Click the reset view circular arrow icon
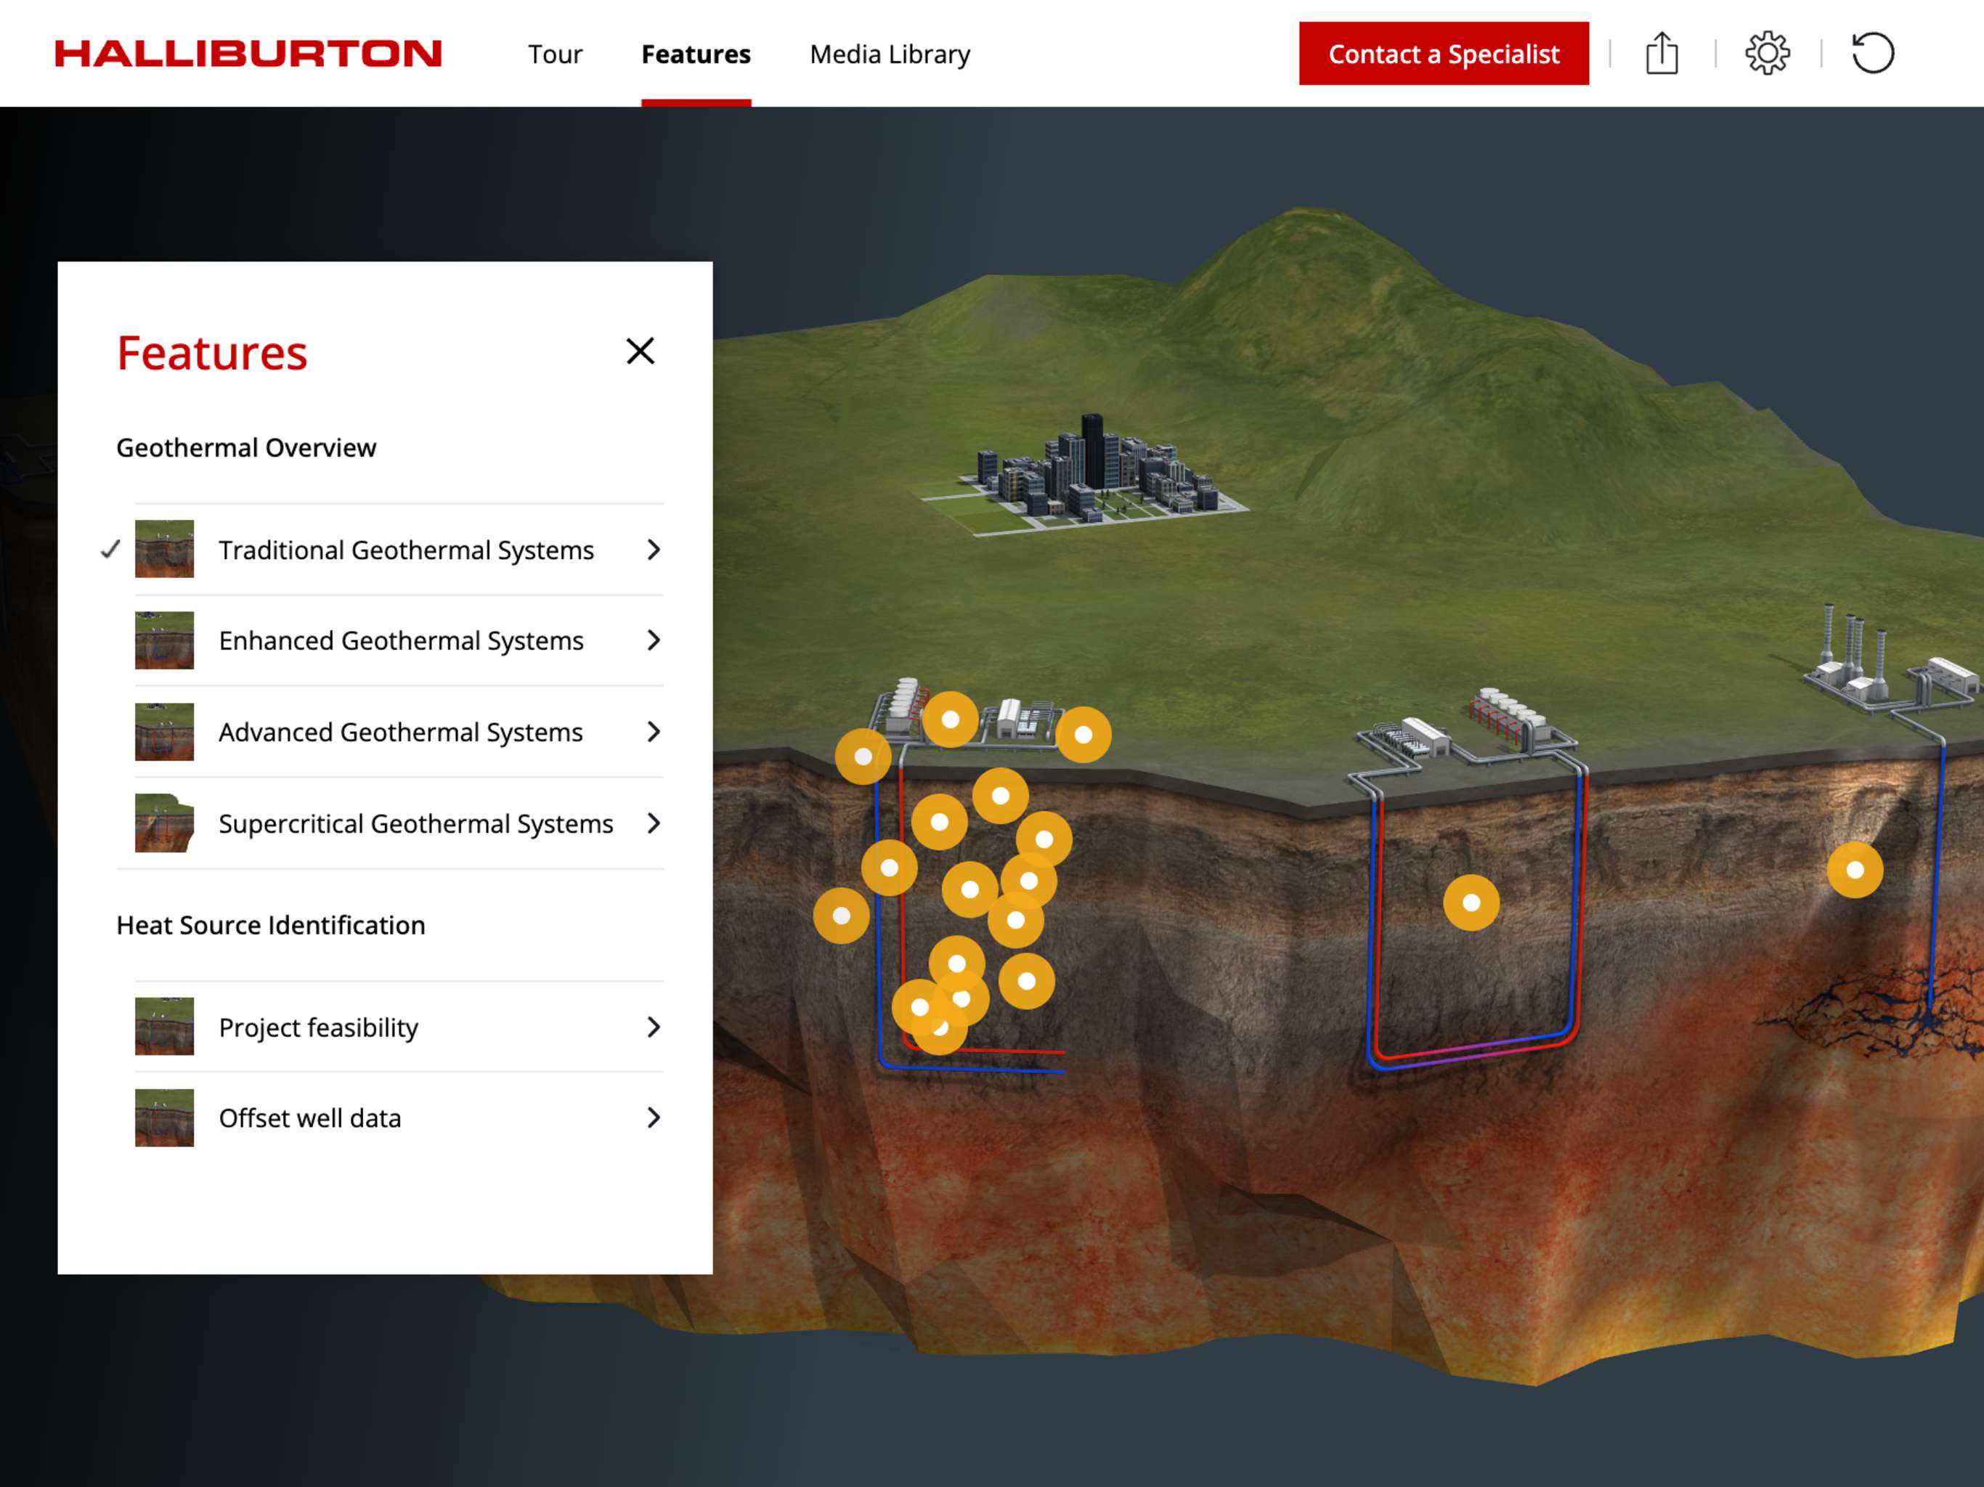This screenshot has height=1487, width=1984. pyautogui.click(x=1873, y=54)
